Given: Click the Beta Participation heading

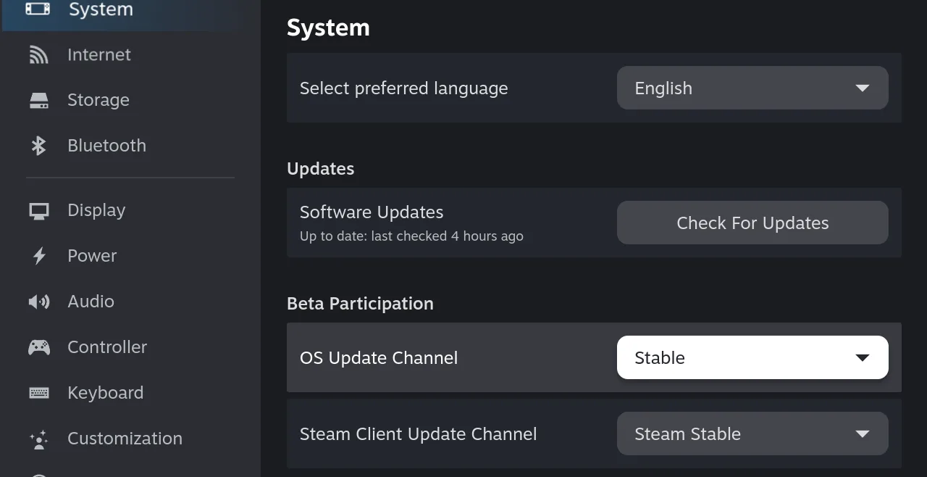Looking at the screenshot, I should coord(360,304).
